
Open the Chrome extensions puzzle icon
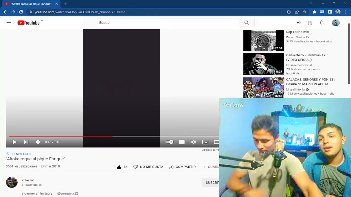[314, 12]
